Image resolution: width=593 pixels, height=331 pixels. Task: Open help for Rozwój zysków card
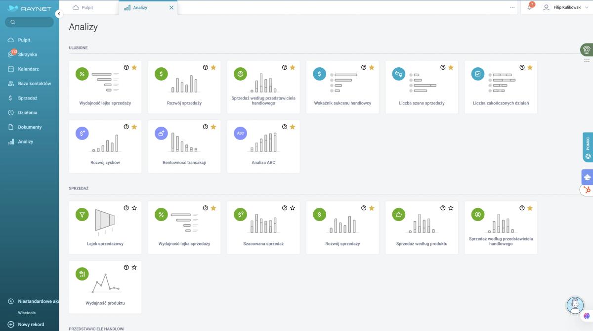(126, 127)
